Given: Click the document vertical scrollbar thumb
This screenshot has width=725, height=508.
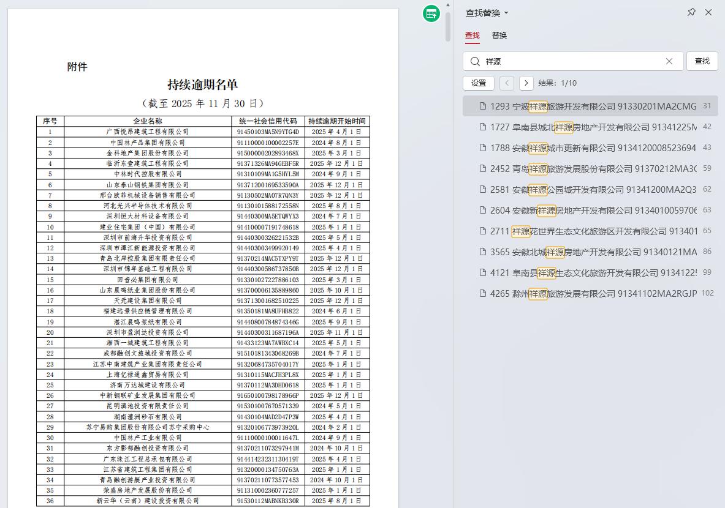Looking at the screenshot, I should (447, 26).
